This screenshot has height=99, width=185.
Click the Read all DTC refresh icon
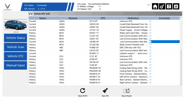[x=82, y=91]
